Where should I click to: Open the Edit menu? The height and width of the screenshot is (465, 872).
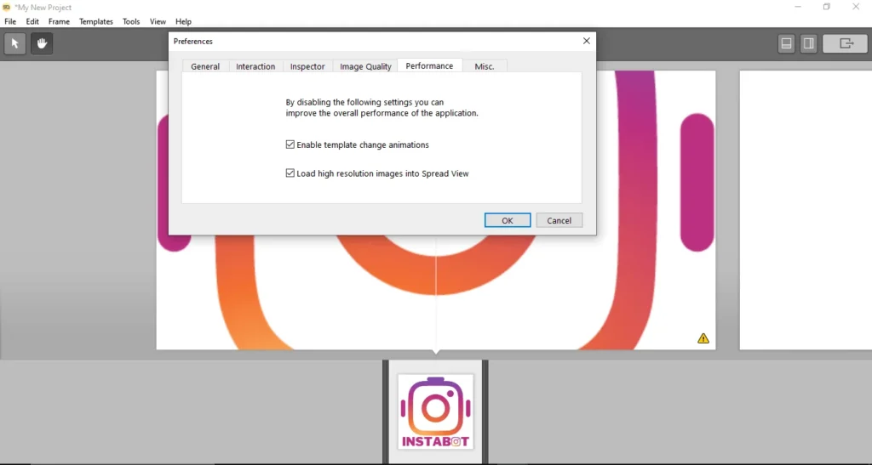32,21
